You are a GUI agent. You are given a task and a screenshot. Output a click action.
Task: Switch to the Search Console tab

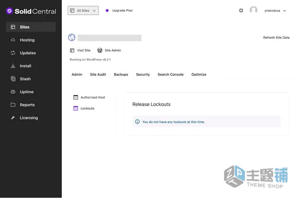(x=171, y=74)
